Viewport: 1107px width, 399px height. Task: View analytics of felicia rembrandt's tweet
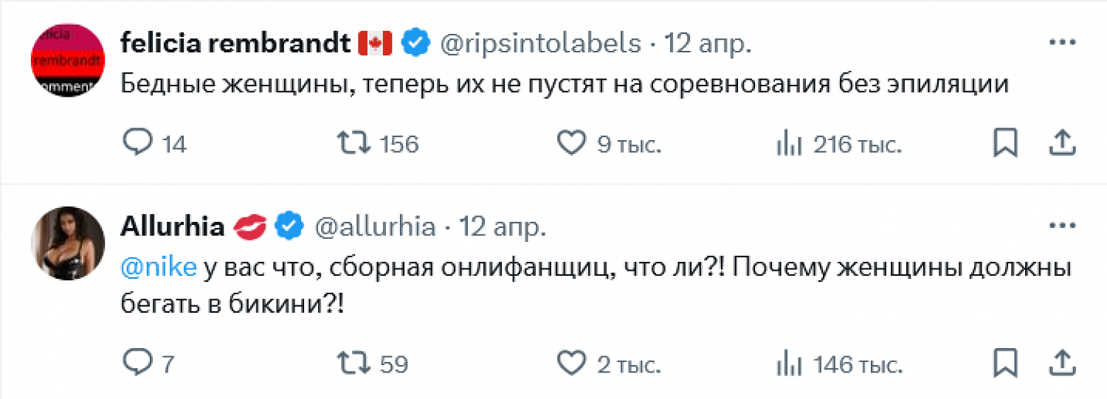tap(790, 144)
